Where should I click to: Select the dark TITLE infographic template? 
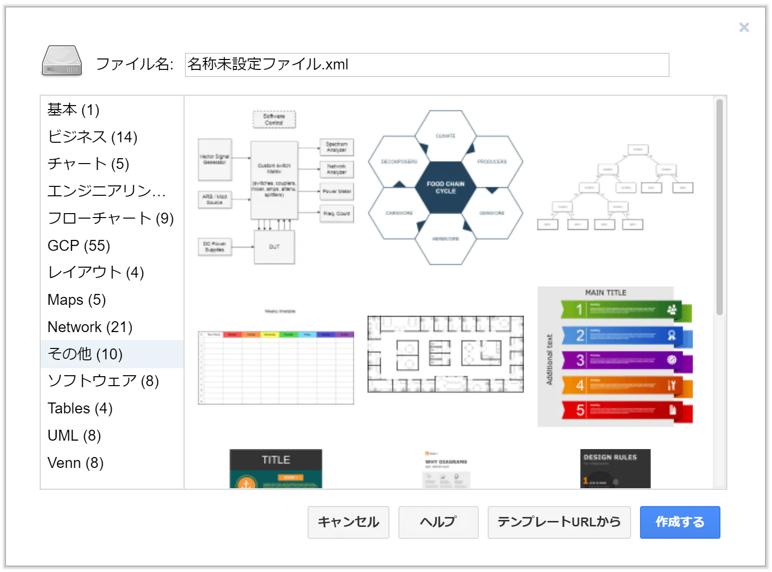click(276, 469)
